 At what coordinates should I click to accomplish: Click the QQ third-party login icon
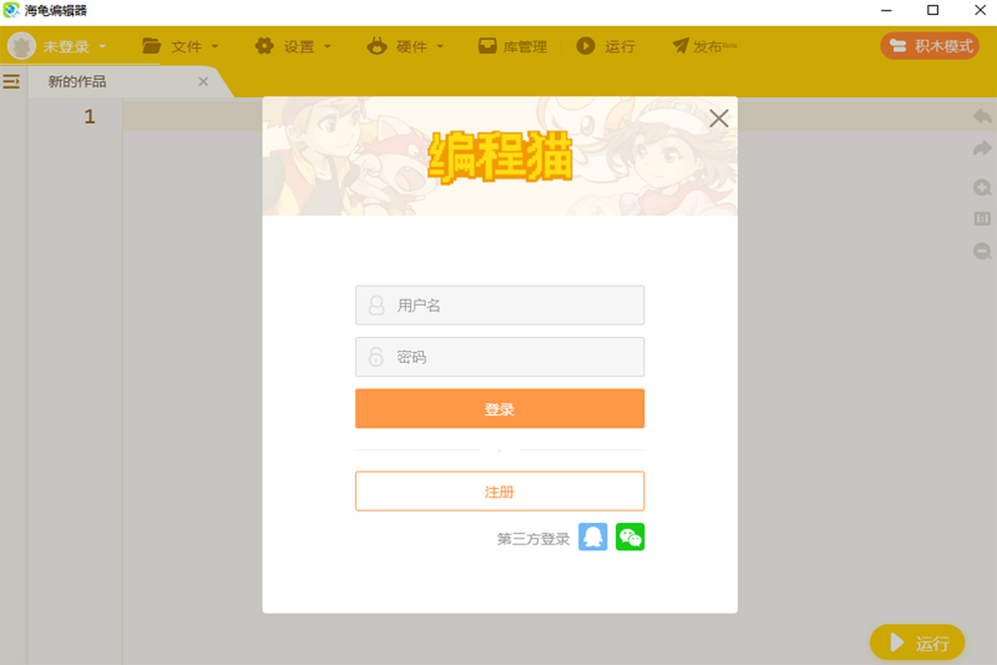pos(593,537)
